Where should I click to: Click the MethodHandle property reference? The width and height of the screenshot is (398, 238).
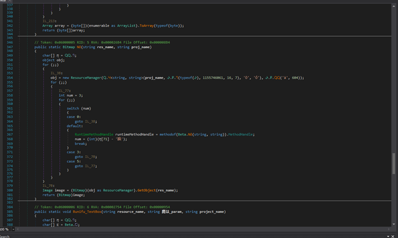click(240, 134)
